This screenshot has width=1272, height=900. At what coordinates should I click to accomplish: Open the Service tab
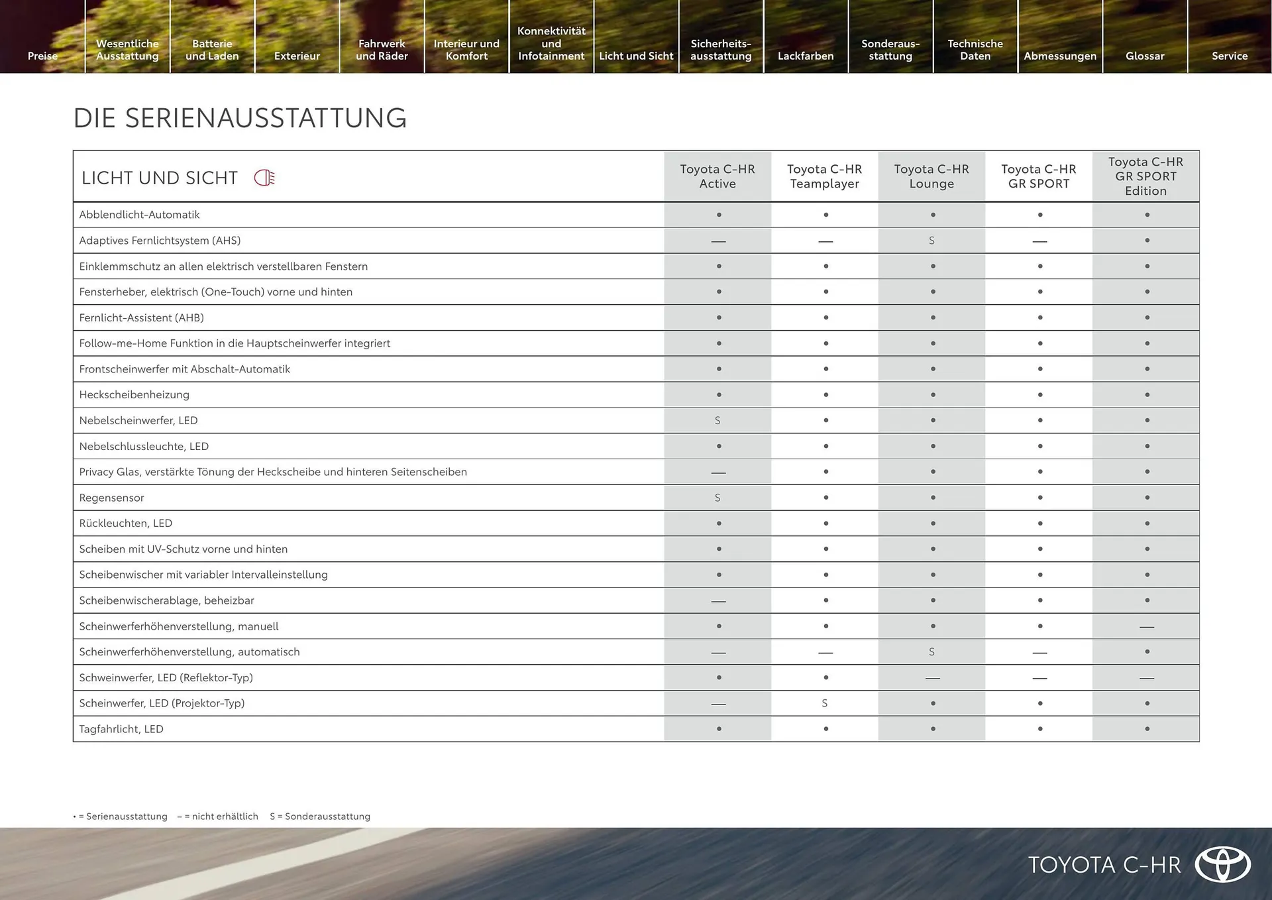click(x=1230, y=56)
